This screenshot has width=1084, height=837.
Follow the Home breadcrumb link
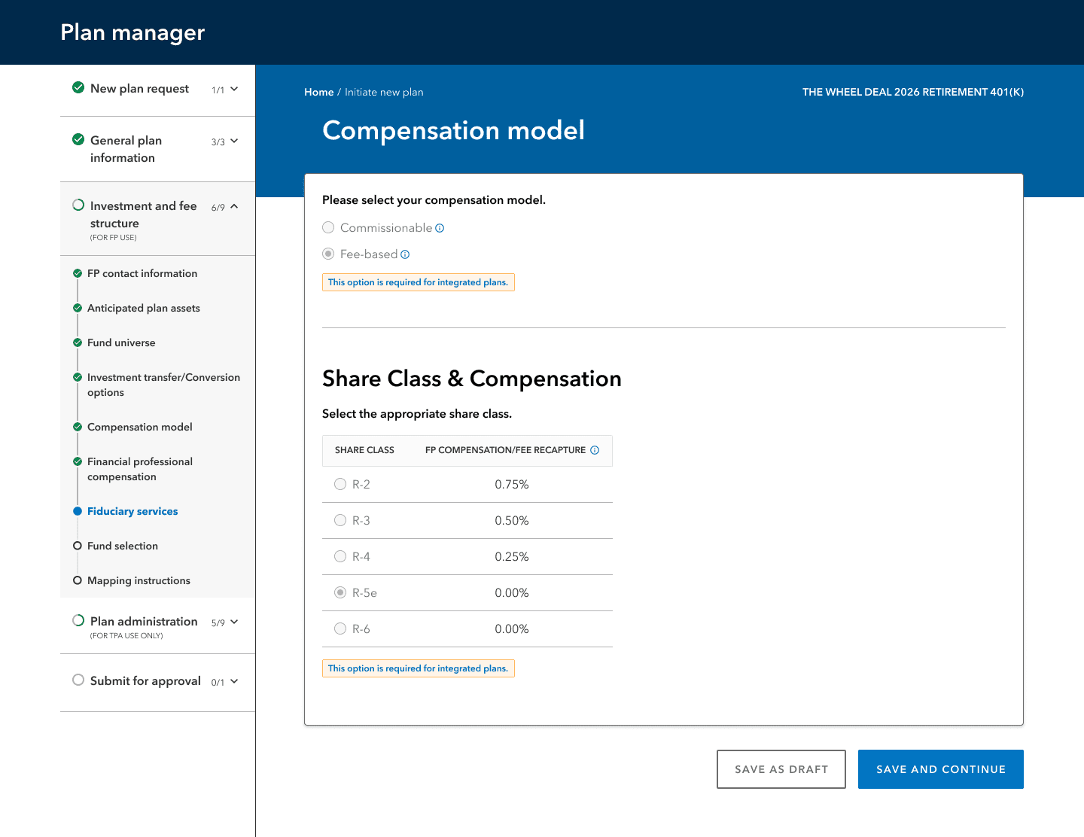[x=318, y=92]
